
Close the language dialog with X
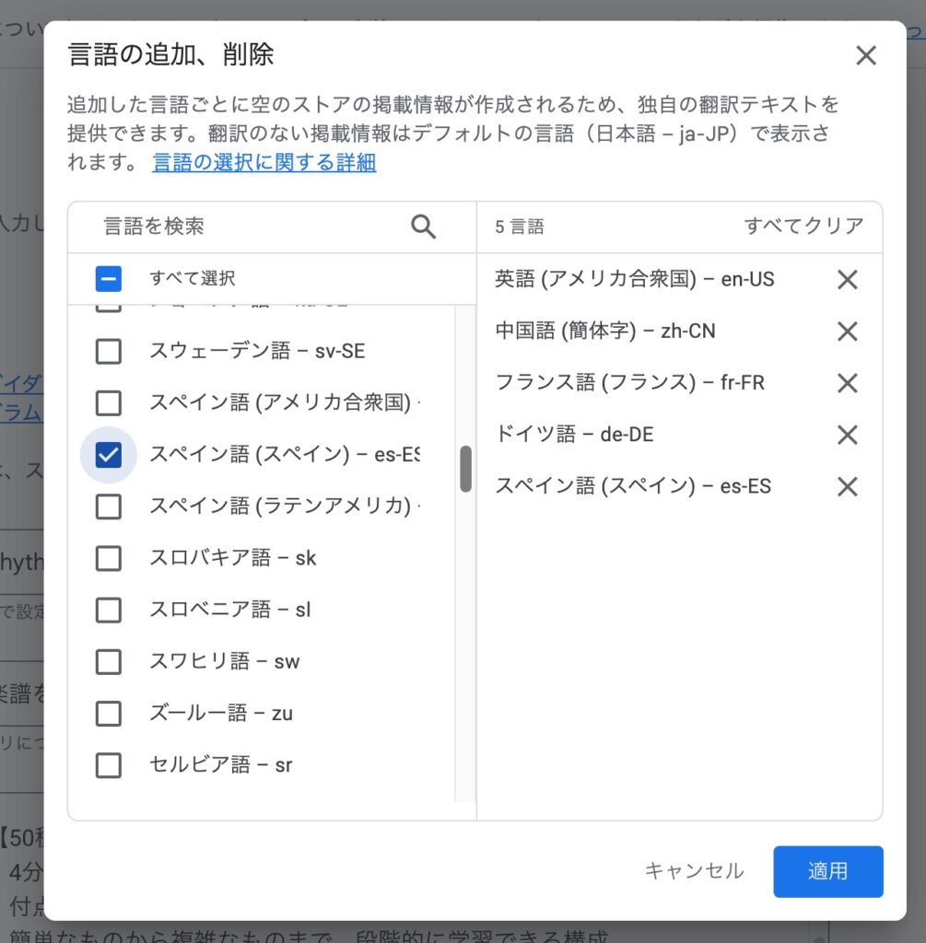coord(866,56)
